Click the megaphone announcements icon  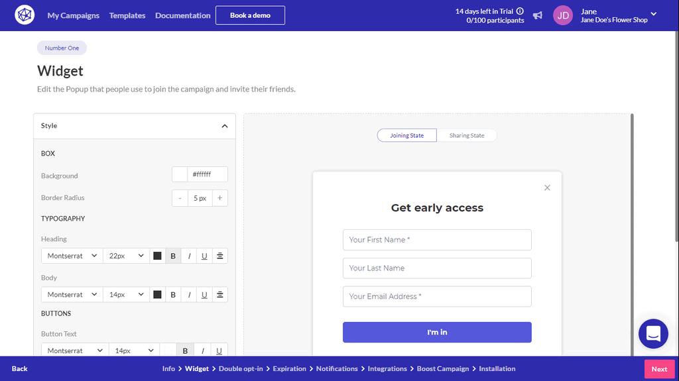pos(538,15)
